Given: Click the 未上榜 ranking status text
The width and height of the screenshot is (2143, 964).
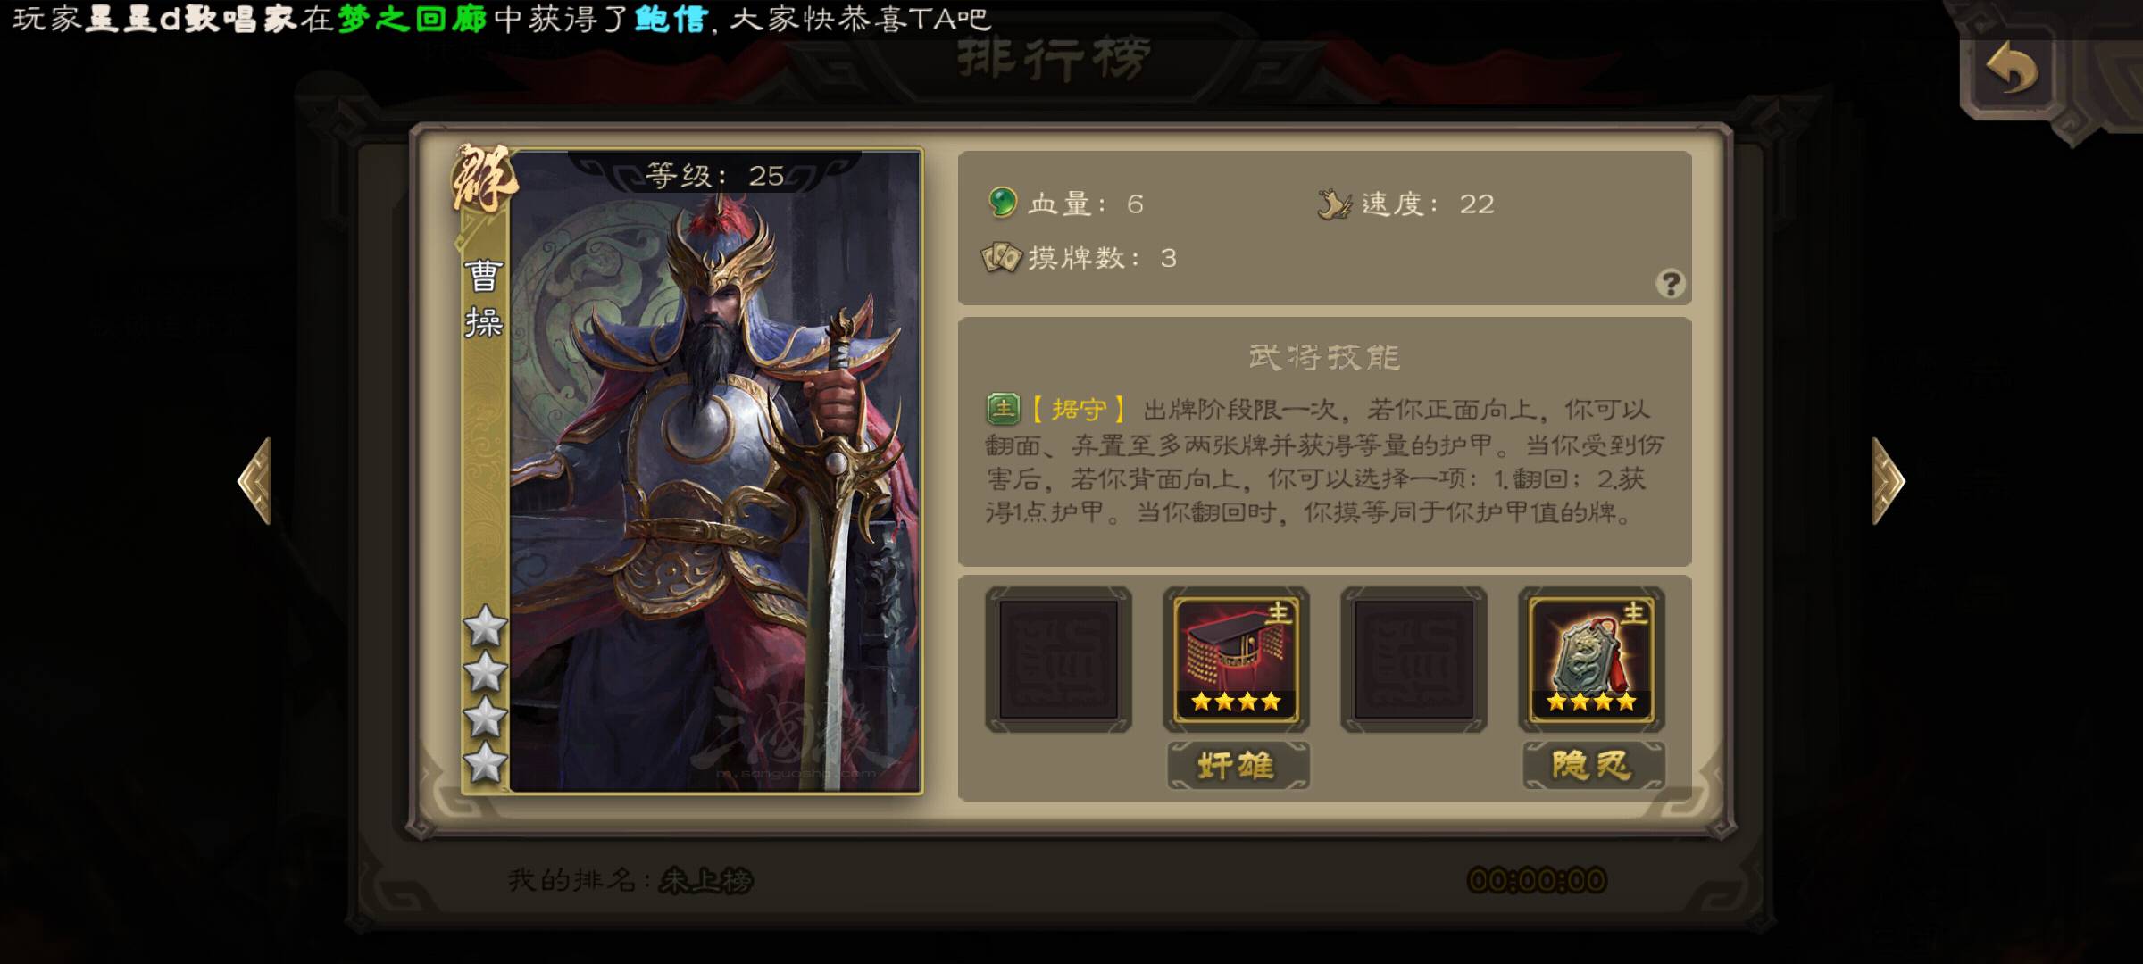Looking at the screenshot, I should pos(705,881).
